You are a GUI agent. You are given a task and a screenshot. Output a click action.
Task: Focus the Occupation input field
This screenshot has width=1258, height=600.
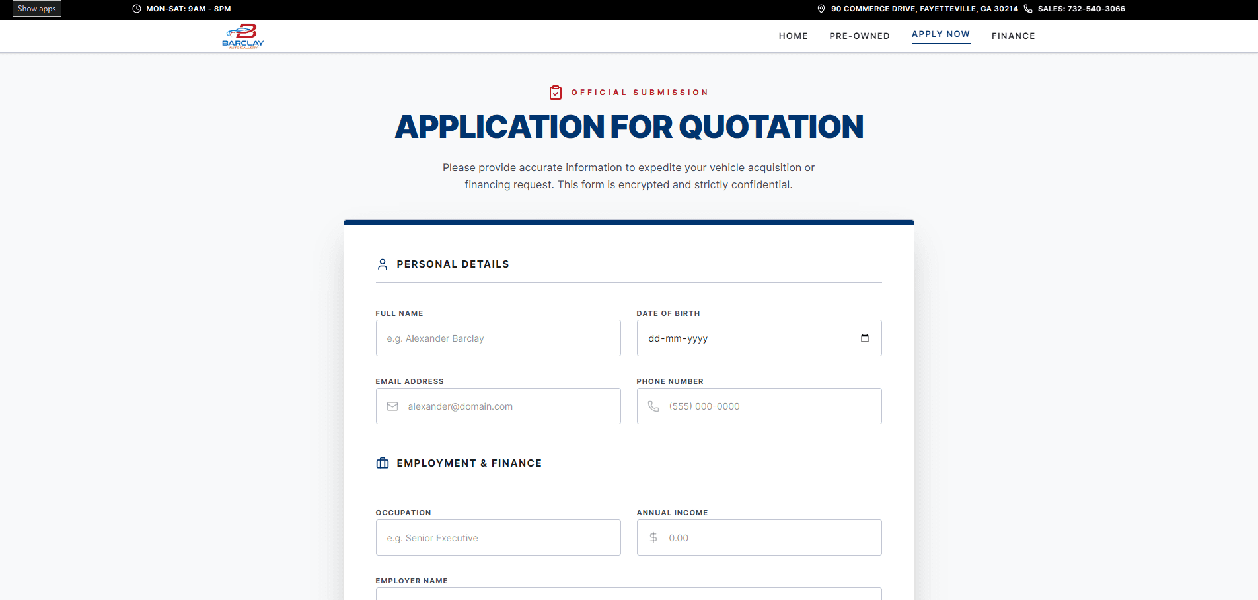pos(498,538)
